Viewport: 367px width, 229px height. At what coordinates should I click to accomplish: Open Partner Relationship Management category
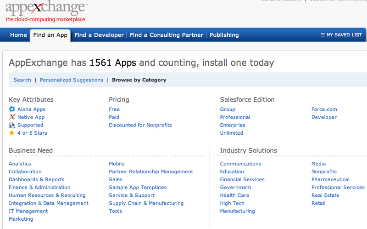coord(151,172)
